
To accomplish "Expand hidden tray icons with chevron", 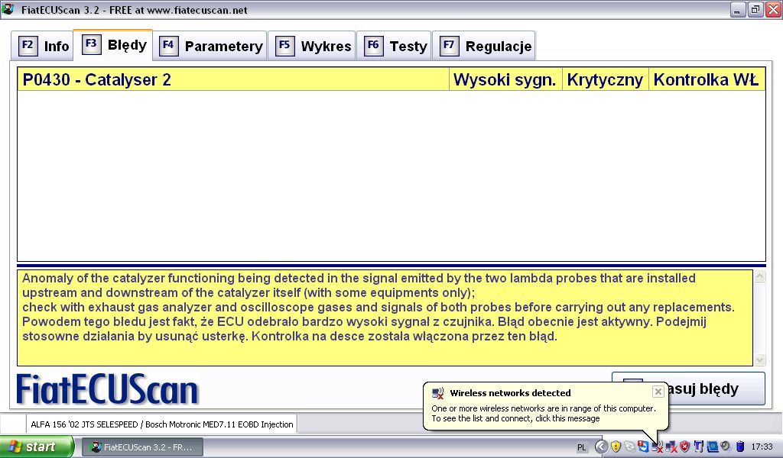I will pyautogui.click(x=601, y=447).
